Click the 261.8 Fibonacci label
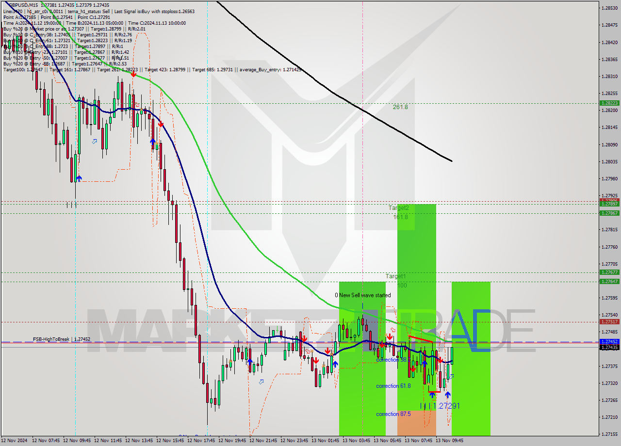Viewport: 621px width, 446px height. (x=400, y=107)
